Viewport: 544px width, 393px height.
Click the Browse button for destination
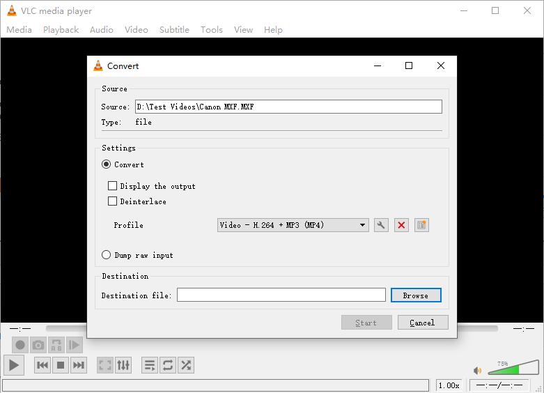(x=416, y=295)
